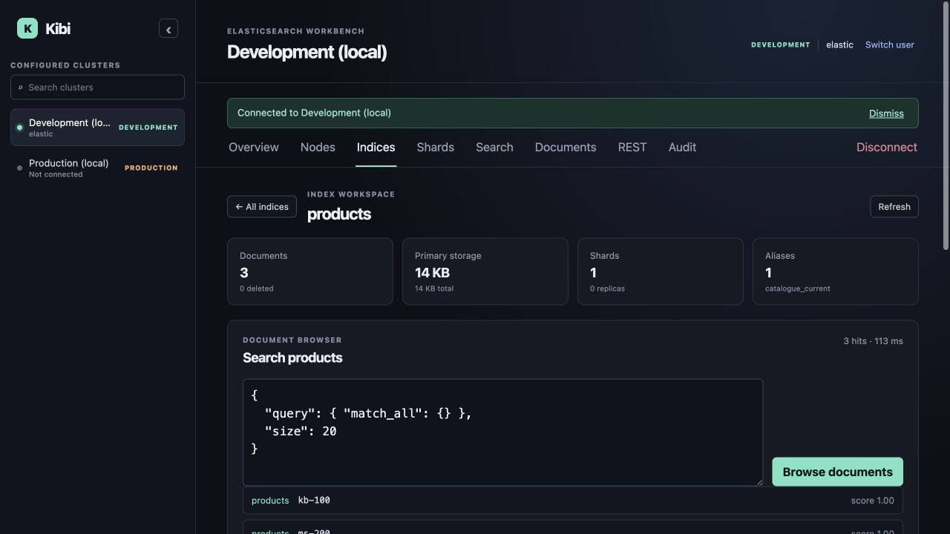This screenshot has width=950, height=534.
Task: Click the Primary storage 14 KB card
Action: tap(485, 271)
